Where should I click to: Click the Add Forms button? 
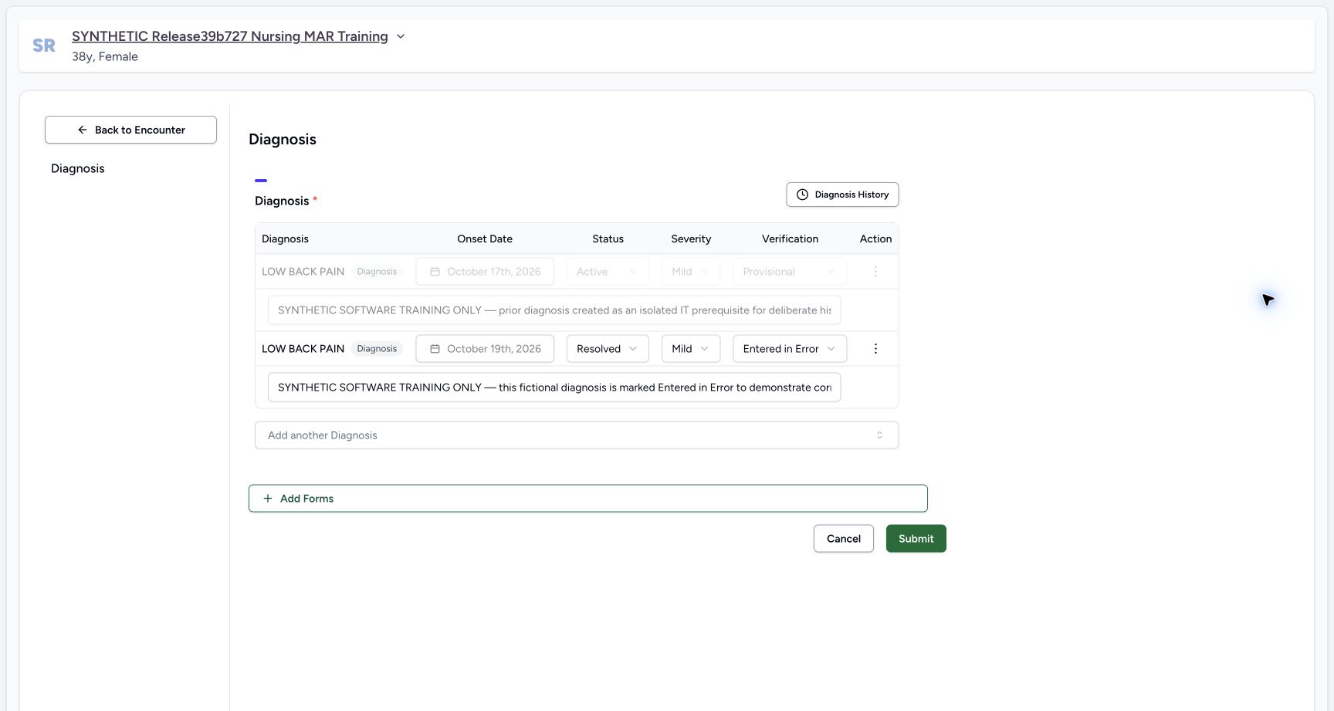tap(588, 499)
